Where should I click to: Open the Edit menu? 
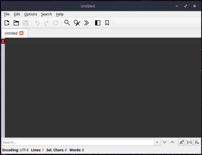17,14
